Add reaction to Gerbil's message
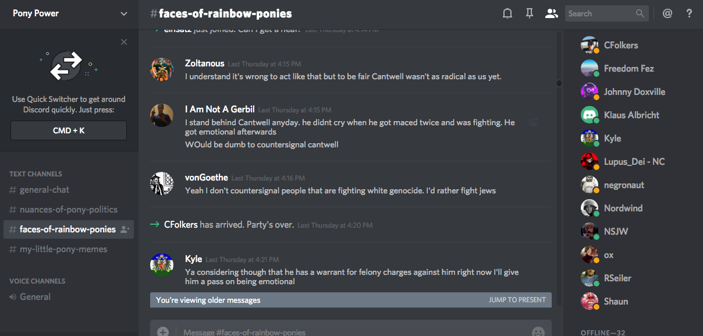703x336 pixels. coord(532,122)
